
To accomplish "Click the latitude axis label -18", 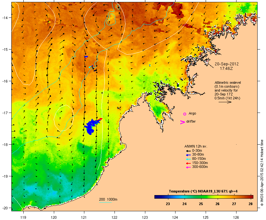I will point(5,144).
